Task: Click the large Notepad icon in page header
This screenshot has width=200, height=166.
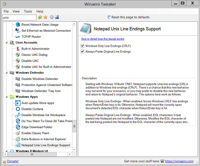Action: point(86,28)
